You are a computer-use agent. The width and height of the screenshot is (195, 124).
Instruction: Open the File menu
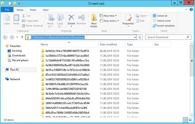pyautogui.click(x=7, y=10)
